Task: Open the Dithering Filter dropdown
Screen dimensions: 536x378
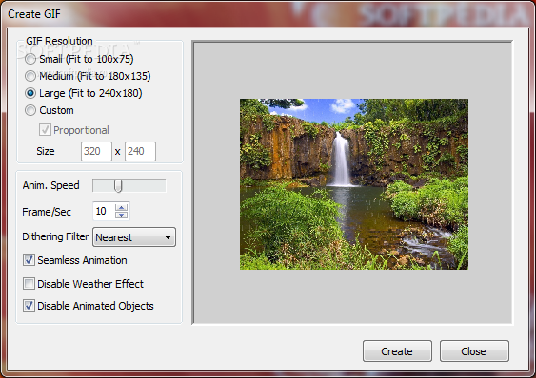Action: (134, 237)
